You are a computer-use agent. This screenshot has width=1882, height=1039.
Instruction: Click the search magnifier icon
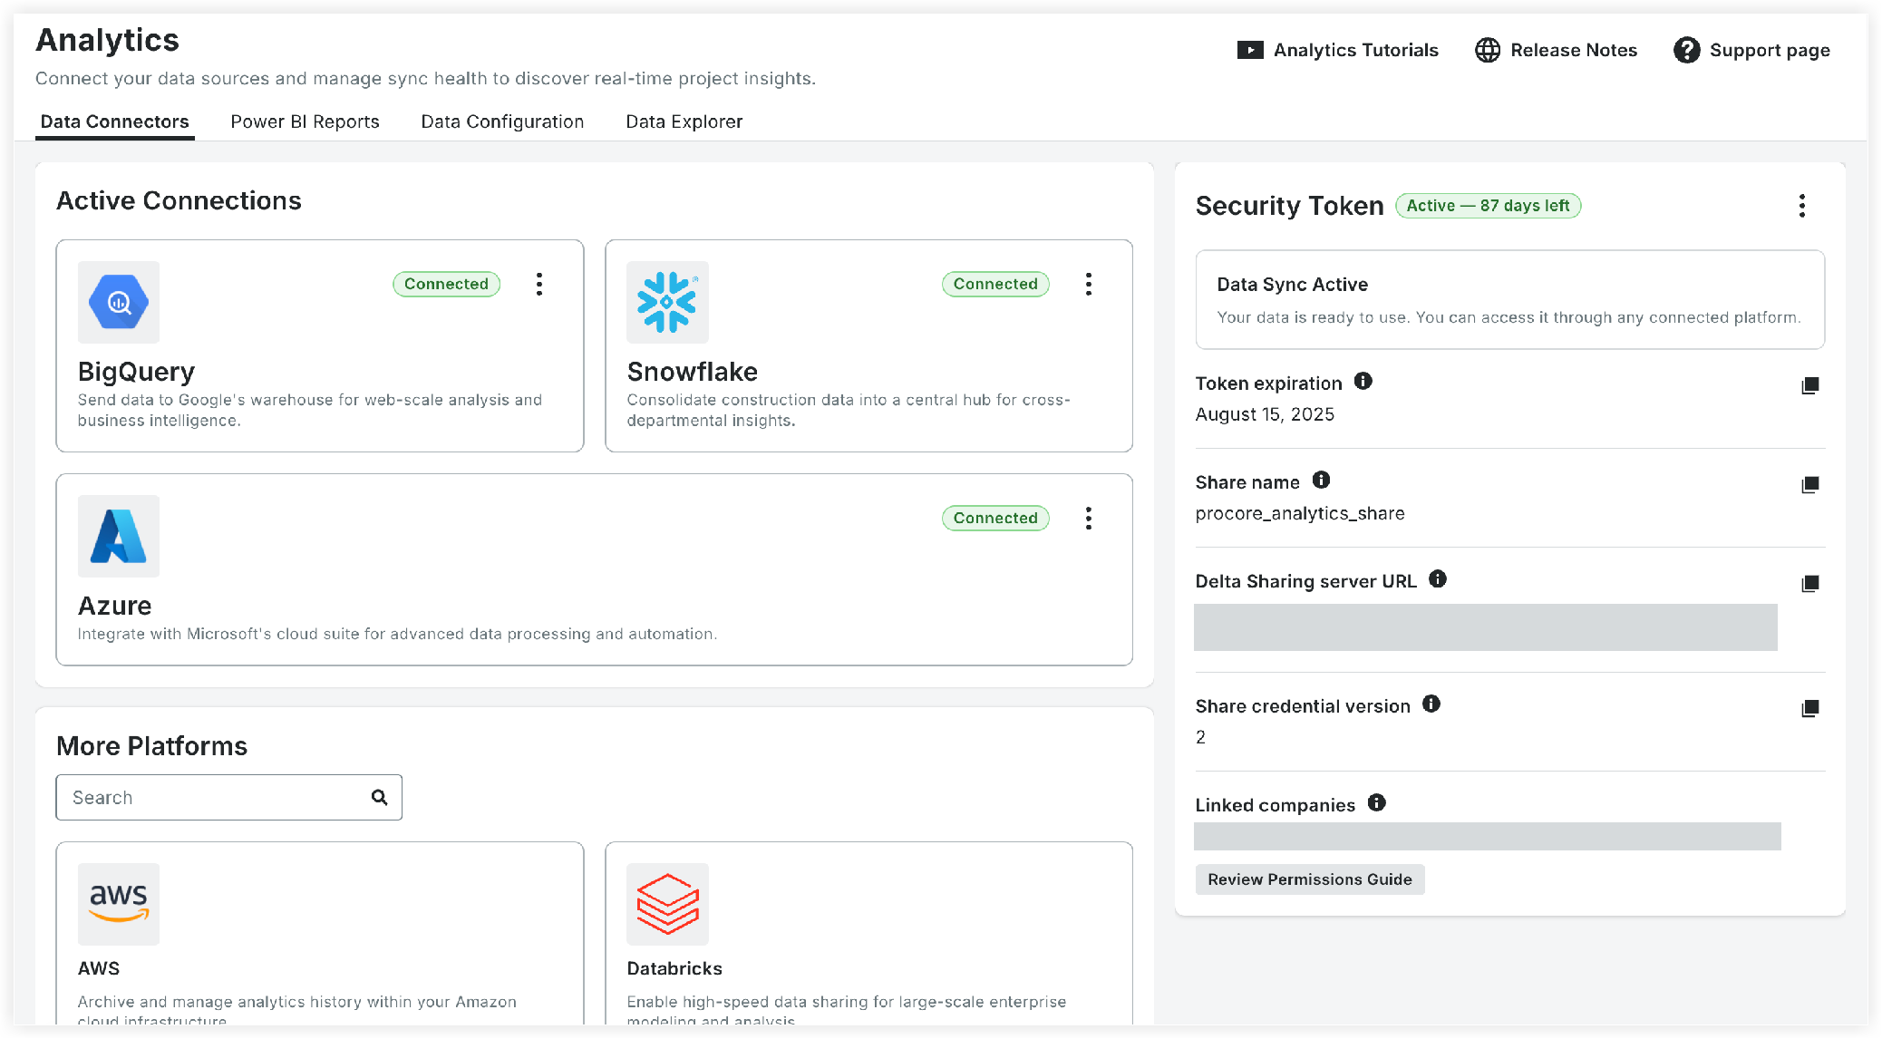click(x=379, y=797)
